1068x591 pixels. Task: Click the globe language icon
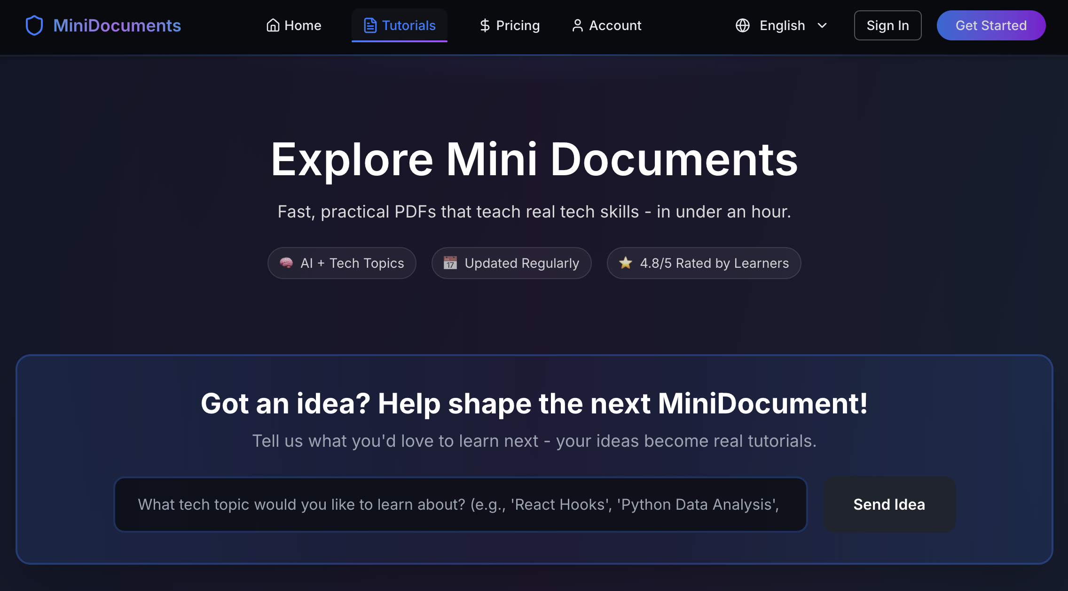tap(743, 25)
